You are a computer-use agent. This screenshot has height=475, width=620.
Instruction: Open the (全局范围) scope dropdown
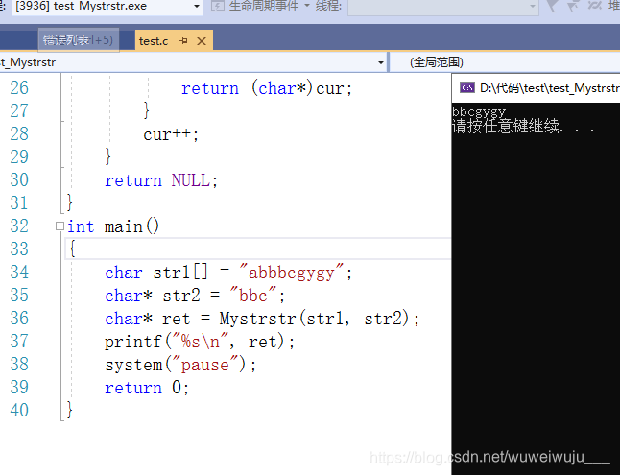(x=505, y=62)
